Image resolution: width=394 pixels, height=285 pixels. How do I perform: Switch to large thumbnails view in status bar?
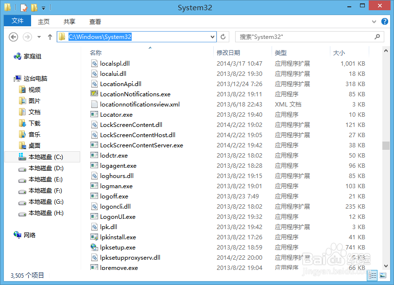click(382, 275)
